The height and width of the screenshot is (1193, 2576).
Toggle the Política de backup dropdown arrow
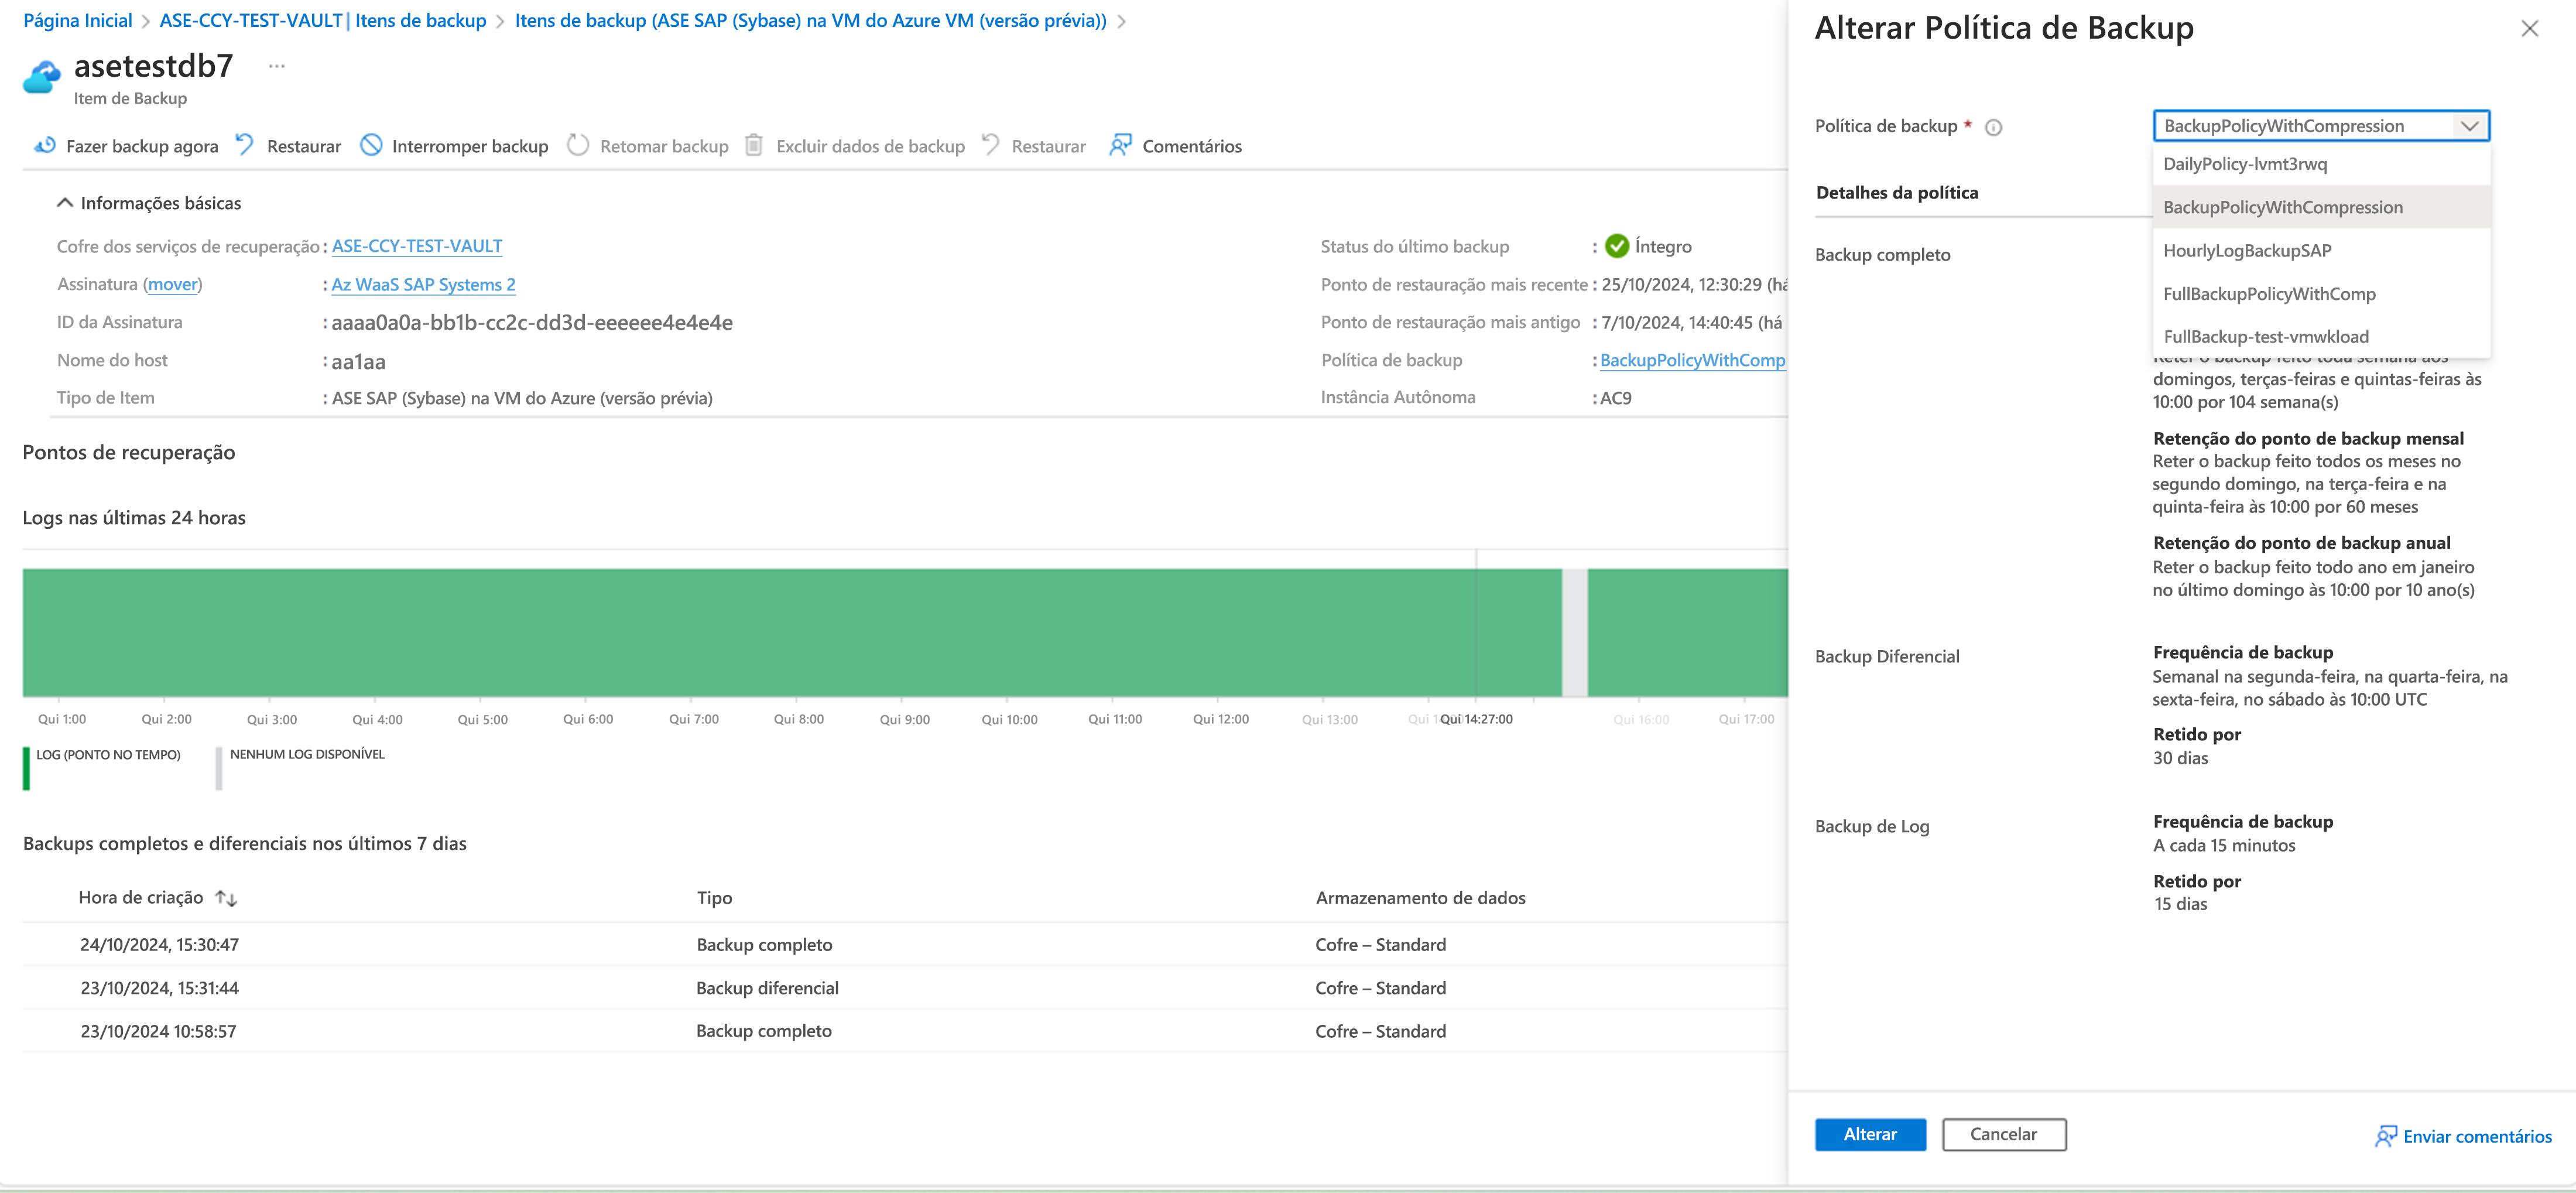2469,126
